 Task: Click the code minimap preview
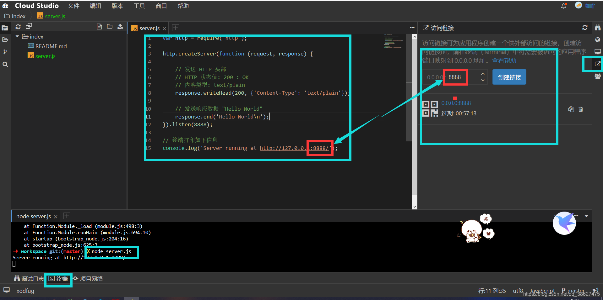pos(393,41)
